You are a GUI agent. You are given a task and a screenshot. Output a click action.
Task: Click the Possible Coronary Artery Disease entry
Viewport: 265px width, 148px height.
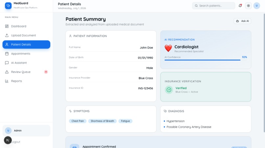[x=189, y=127]
